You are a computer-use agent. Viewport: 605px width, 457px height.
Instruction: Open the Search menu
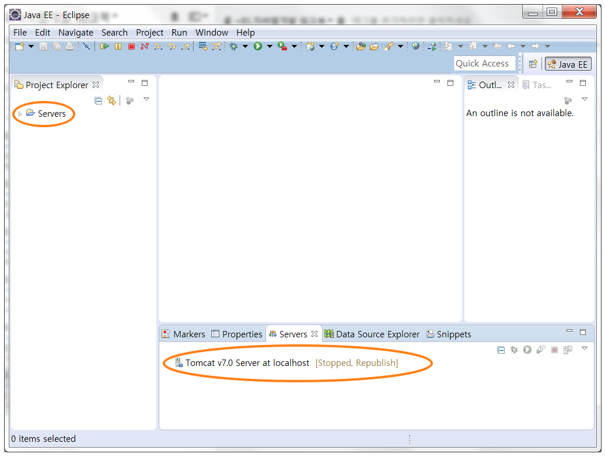(114, 33)
